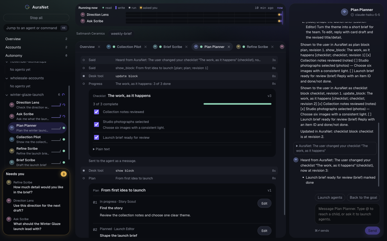The width and height of the screenshot is (387, 241).
Task: Switch to the Brief Scribe tab
Action: click(173, 47)
